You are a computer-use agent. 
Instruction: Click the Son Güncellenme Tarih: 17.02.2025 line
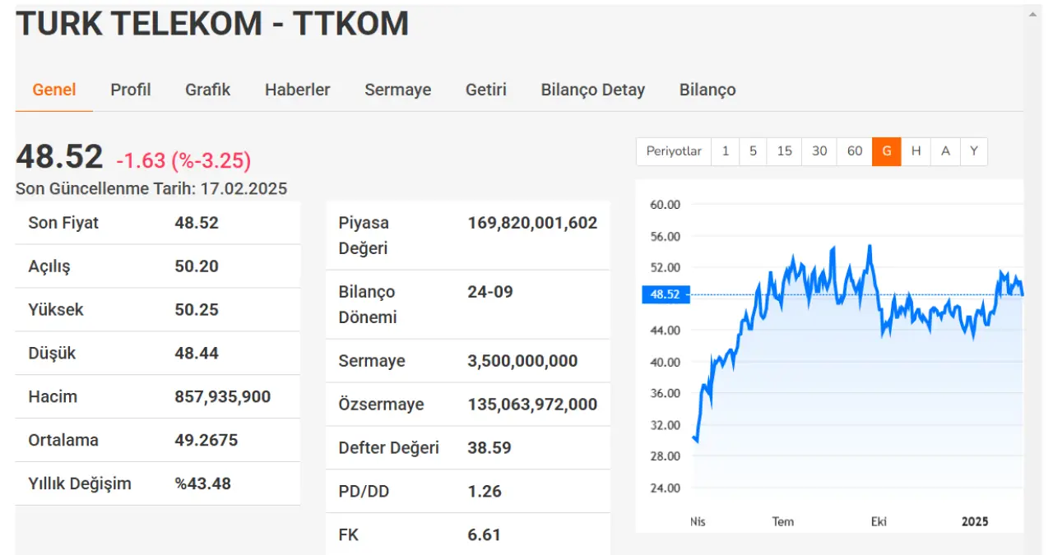[x=151, y=188]
